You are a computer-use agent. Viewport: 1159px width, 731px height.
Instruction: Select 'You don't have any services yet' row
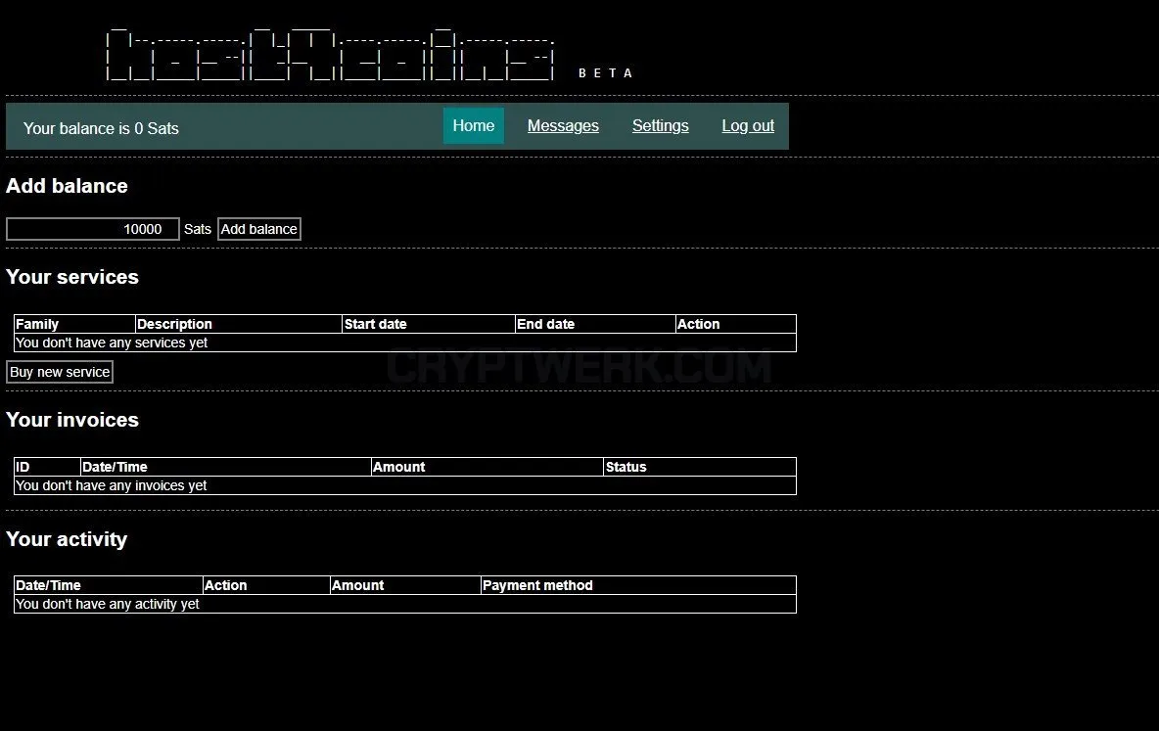[x=405, y=343]
